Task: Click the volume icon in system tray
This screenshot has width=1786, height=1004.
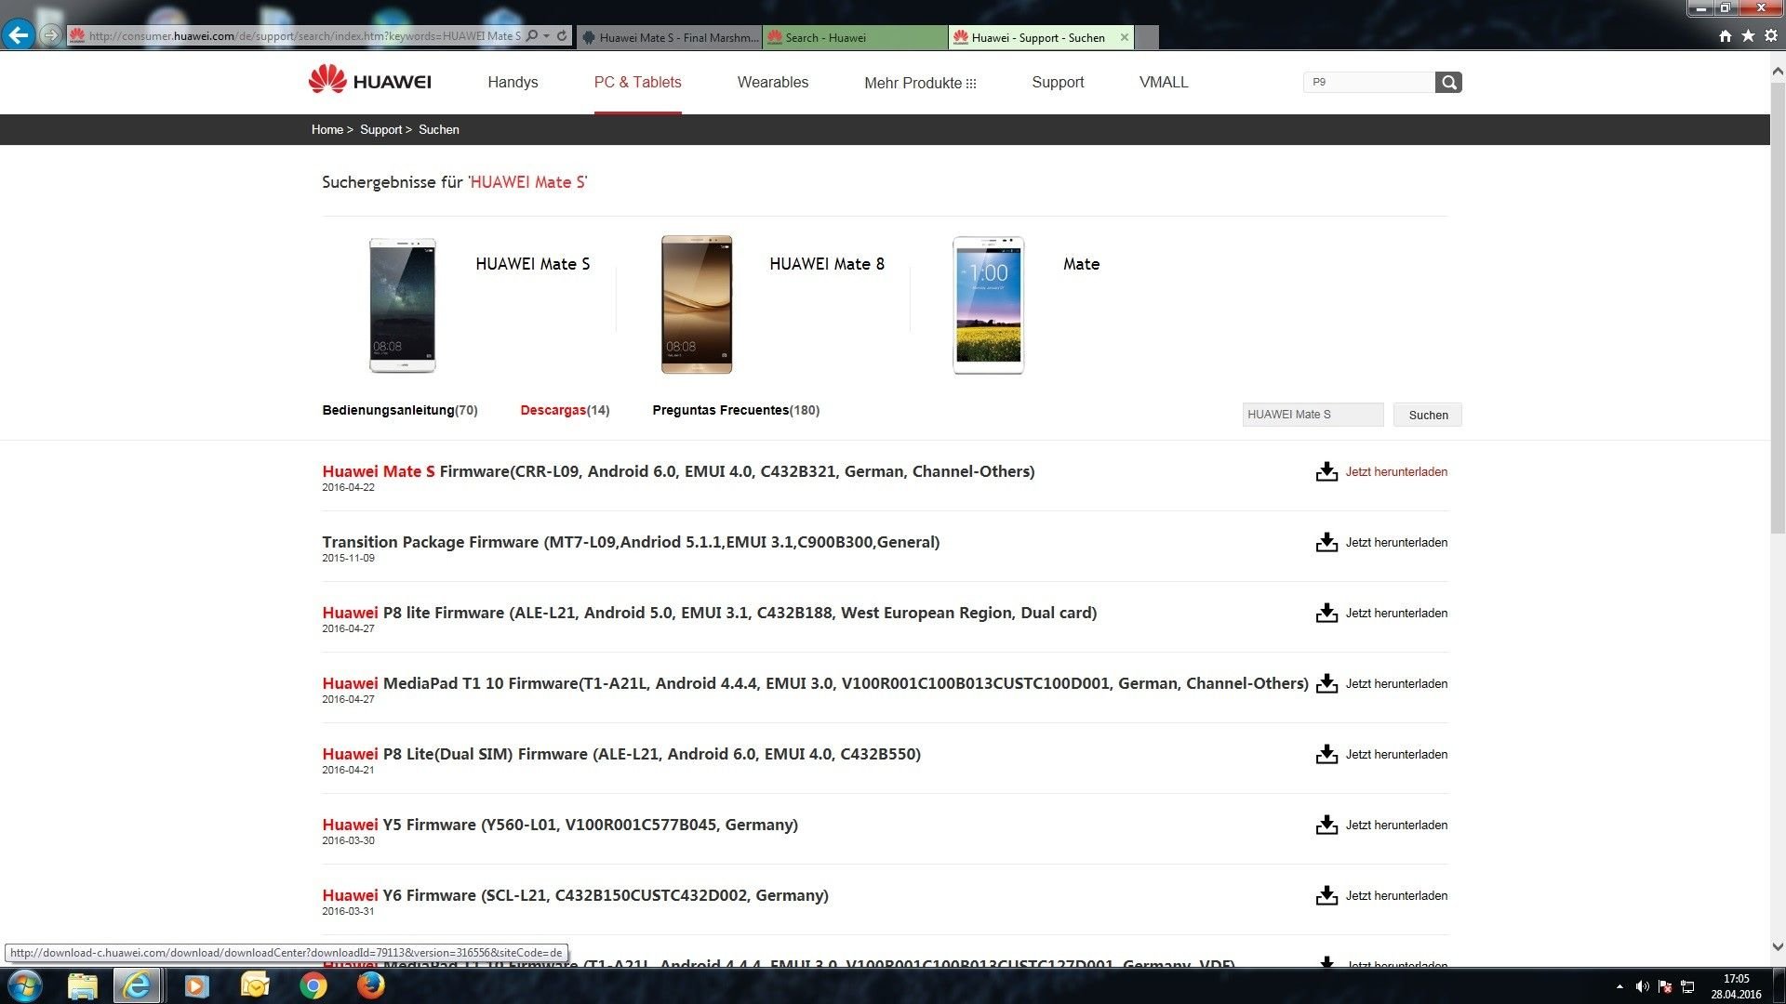Action: (1642, 986)
